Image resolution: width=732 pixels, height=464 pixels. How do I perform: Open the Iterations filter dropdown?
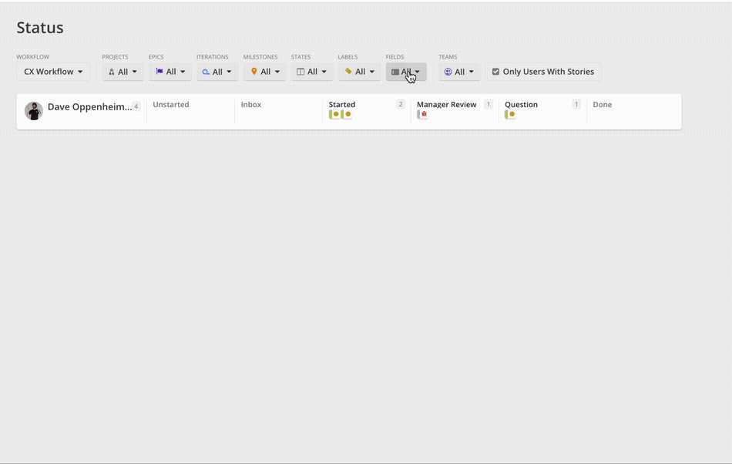(217, 72)
